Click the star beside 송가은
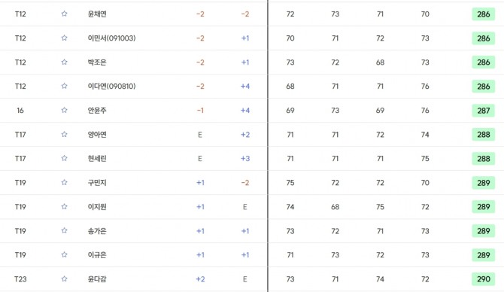The image size is (504, 292). 64,230
